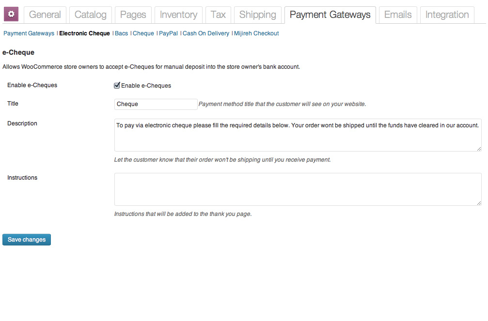Click the Title input field

(156, 104)
